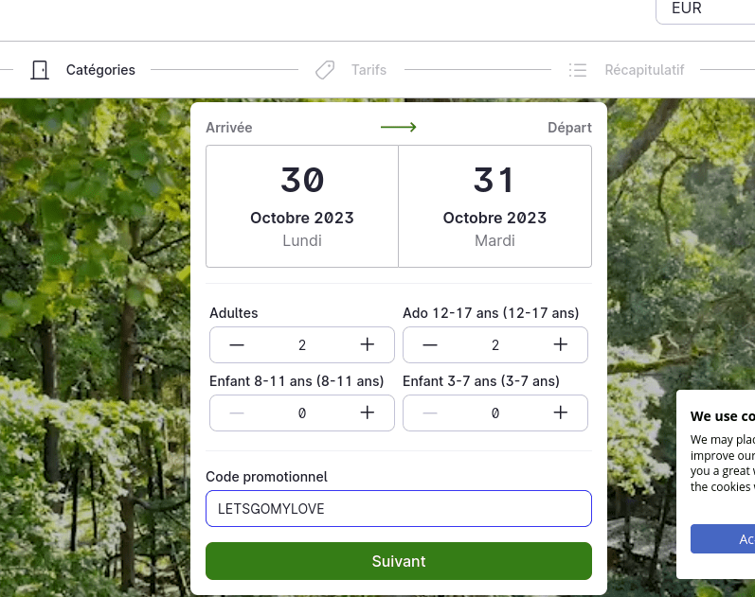Image resolution: width=755 pixels, height=597 pixels.
Task: Click minus for Enfant 8-11 ans
Action: tap(237, 413)
